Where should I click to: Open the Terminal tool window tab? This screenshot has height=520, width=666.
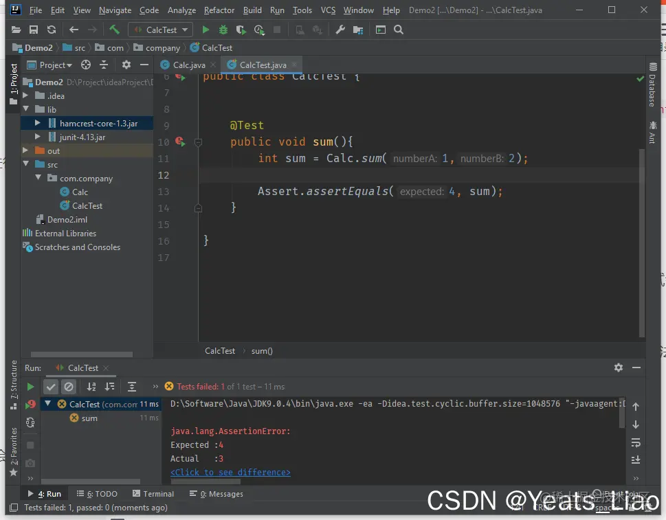153,494
